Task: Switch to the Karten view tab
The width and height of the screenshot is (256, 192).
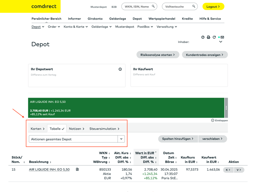Action: point(37,129)
